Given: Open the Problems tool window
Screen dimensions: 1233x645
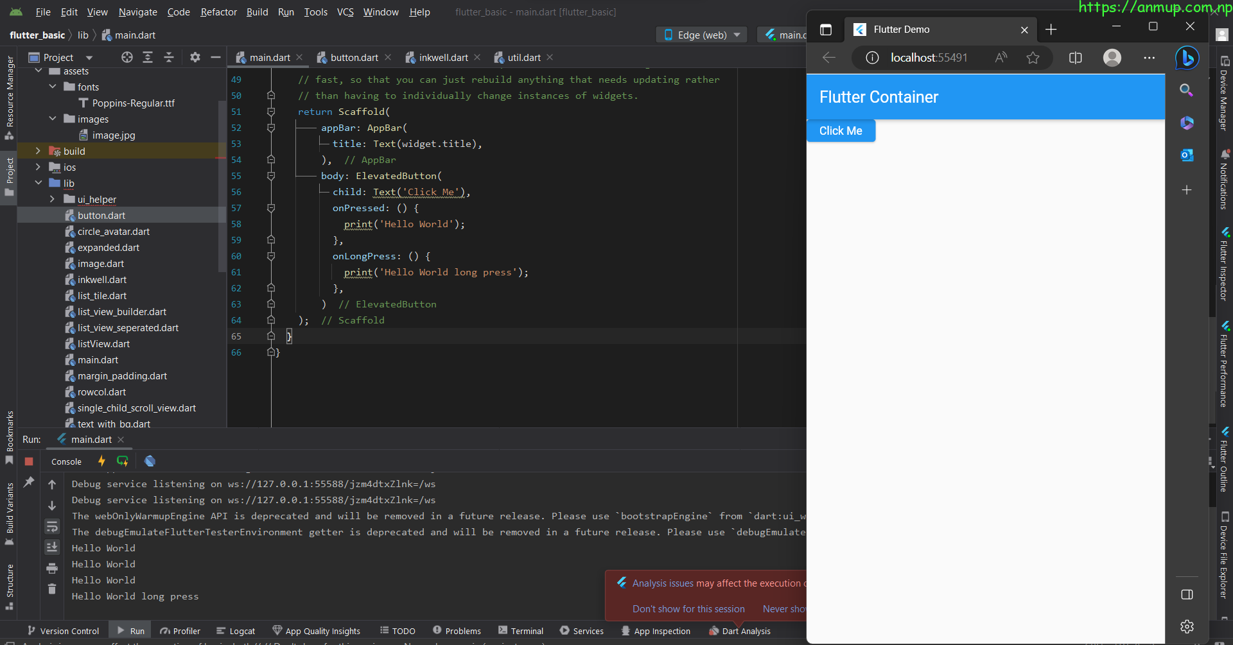Looking at the screenshot, I should point(457,631).
